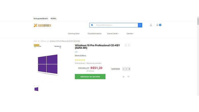Viewport: 199px width, 112px height.
Task: Open the user account icon
Action: (151, 25)
